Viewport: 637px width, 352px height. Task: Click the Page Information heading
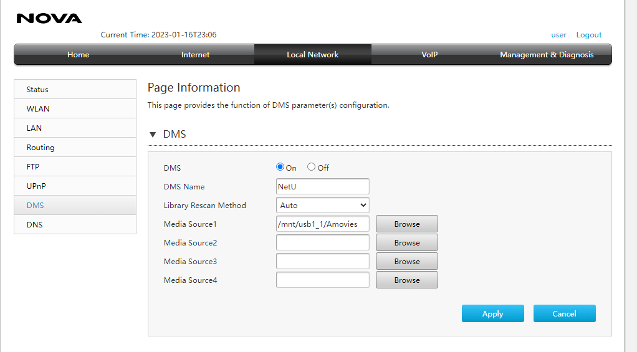(194, 88)
